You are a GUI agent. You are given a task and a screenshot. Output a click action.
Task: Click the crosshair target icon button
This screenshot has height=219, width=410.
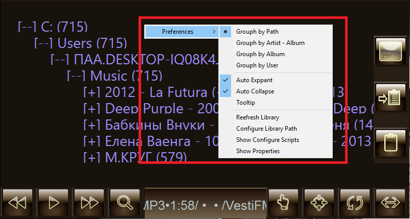pyautogui.click(x=320, y=203)
